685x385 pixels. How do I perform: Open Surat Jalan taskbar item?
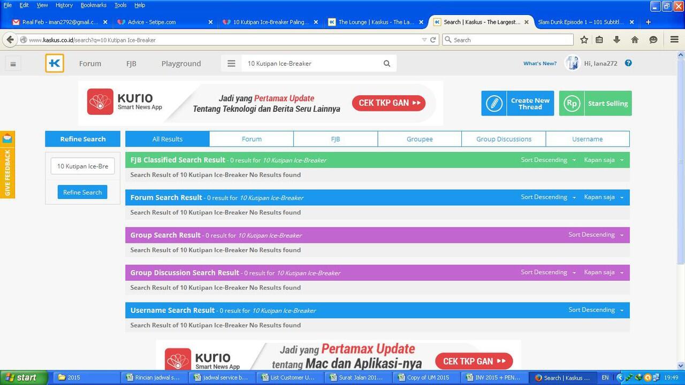pyautogui.click(x=359, y=378)
